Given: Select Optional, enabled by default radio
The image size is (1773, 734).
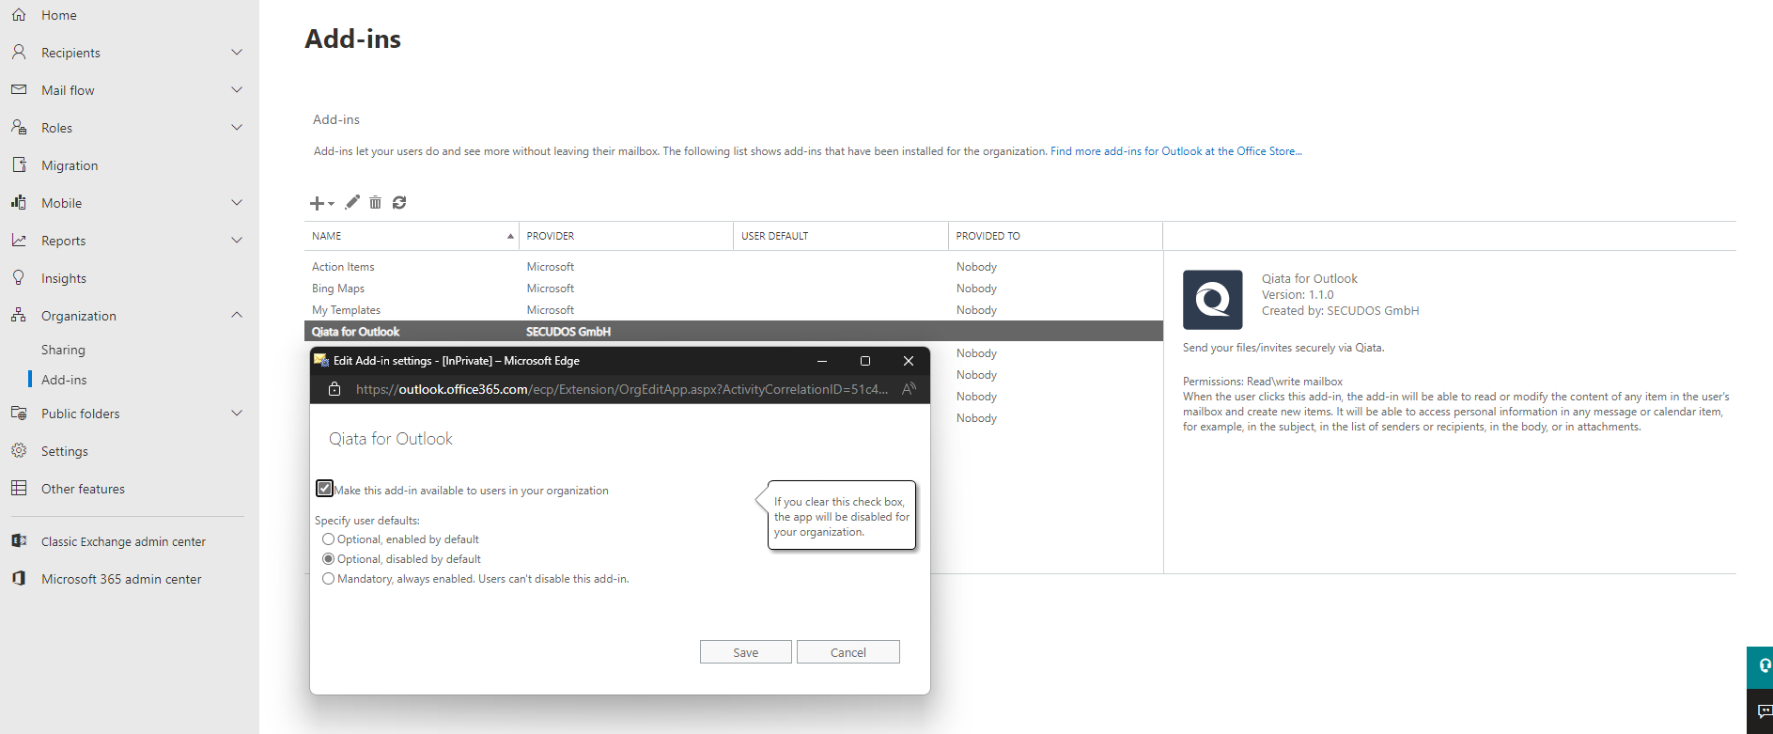Looking at the screenshot, I should pyautogui.click(x=328, y=539).
